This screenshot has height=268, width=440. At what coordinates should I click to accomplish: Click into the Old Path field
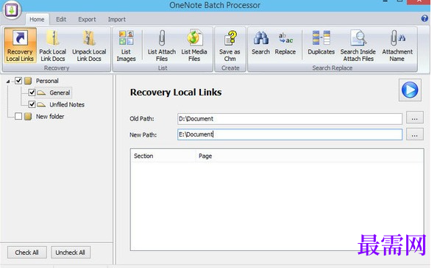point(290,119)
